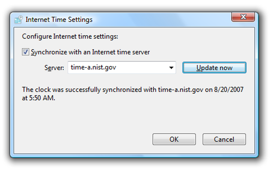Click the empty title bar area beside the title
Viewport: 273px width, 172px height.
pyautogui.click(x=162, y=19)
